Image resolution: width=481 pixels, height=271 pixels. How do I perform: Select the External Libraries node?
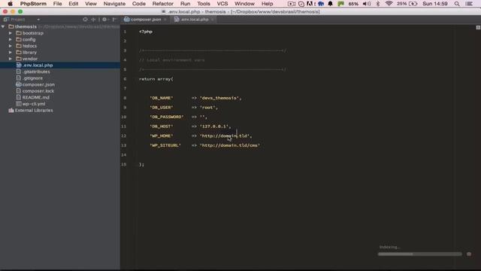pos(34,111)
